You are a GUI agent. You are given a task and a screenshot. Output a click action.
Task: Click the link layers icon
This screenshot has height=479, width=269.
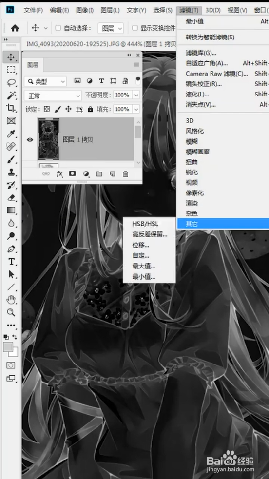(46, 174)
